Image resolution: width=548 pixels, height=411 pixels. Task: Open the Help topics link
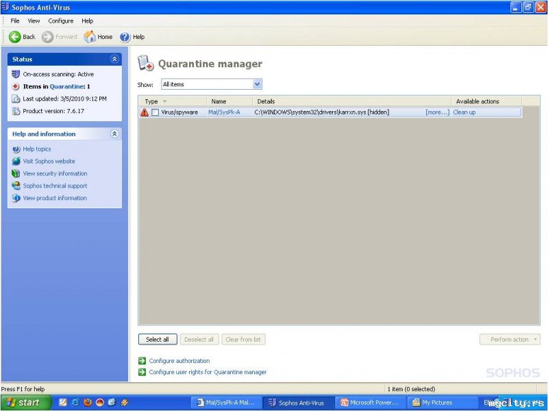[x=37, y=149]
